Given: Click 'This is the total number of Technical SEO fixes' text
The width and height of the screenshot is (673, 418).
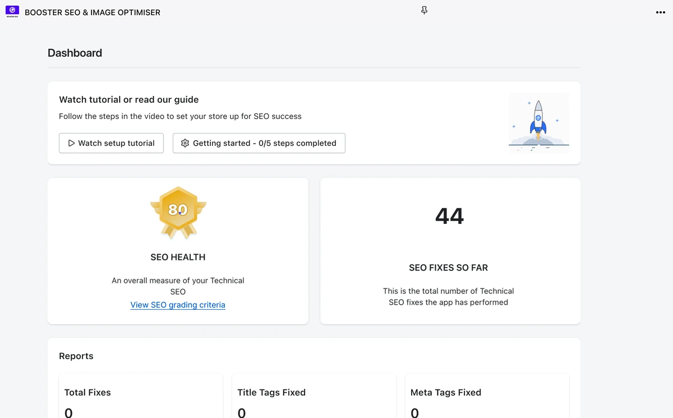Looking at the screenshot, I should click(449, 297).
